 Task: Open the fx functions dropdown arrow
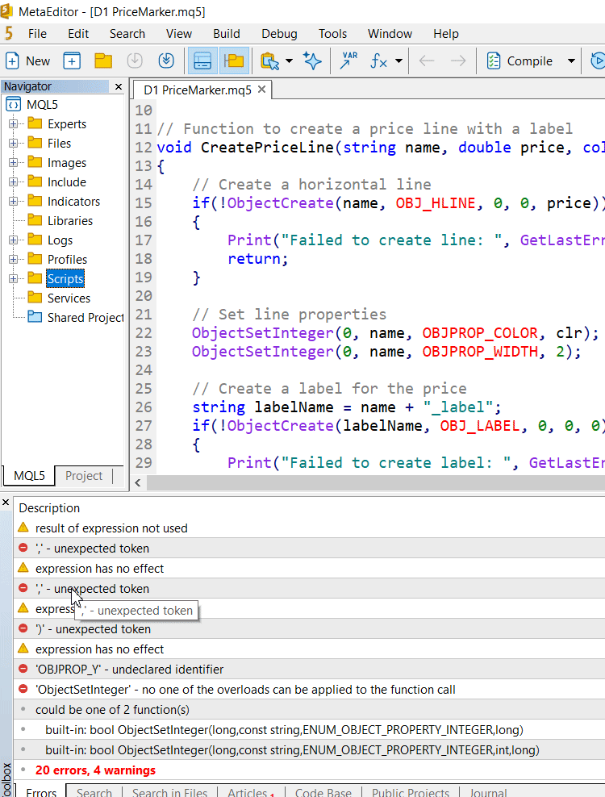[x=399, y=61]
